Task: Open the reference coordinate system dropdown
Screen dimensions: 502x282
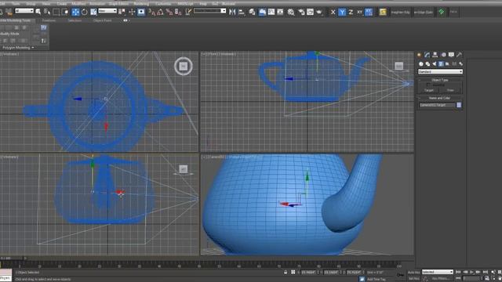Action: click(107, 11)
